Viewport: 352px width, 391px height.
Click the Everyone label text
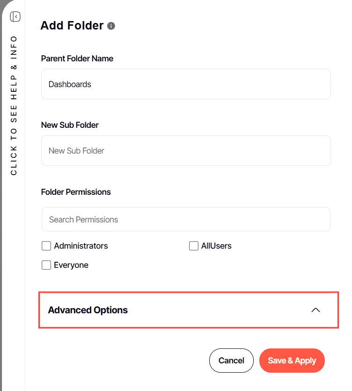(71, 265)
